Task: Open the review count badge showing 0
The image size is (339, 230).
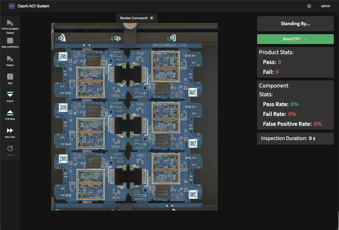Action: pyautogui.click(x=152, y=18)
